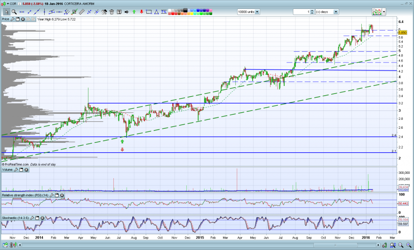Click the Price panel label

[x=5, y=19]
